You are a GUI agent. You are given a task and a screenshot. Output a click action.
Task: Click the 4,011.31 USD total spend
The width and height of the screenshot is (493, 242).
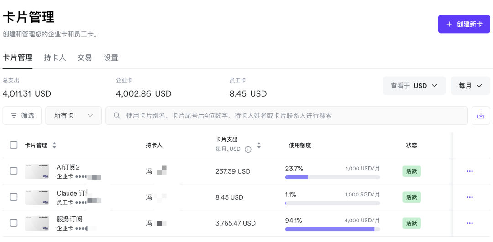tap(27, 93)
